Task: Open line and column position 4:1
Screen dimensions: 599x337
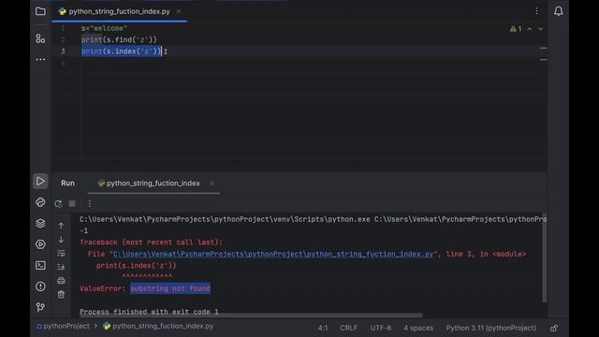Action: [323, 328]
